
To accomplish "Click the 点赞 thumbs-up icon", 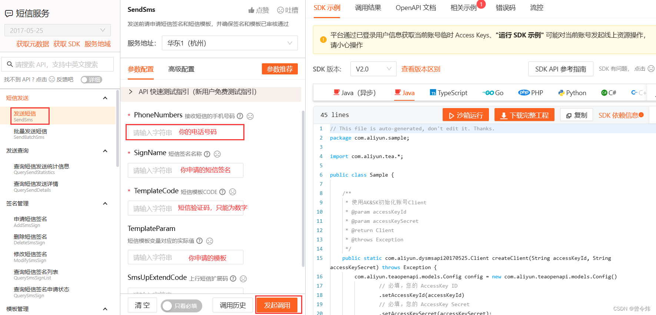I will coord(252,10).
